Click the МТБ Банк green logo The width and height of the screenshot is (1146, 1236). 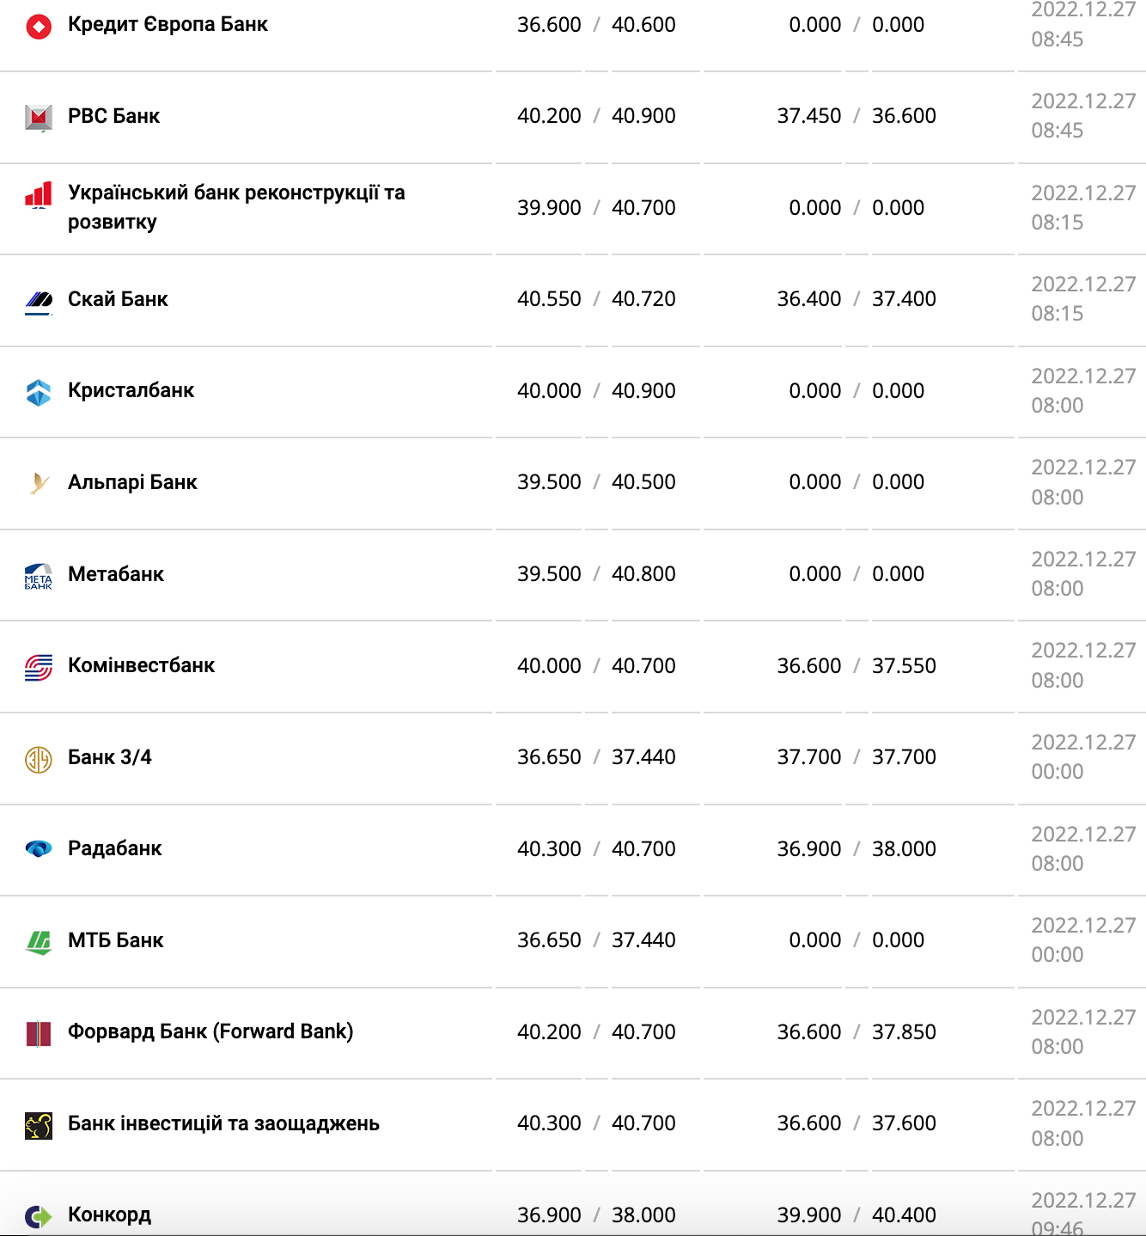click(39, 941)
